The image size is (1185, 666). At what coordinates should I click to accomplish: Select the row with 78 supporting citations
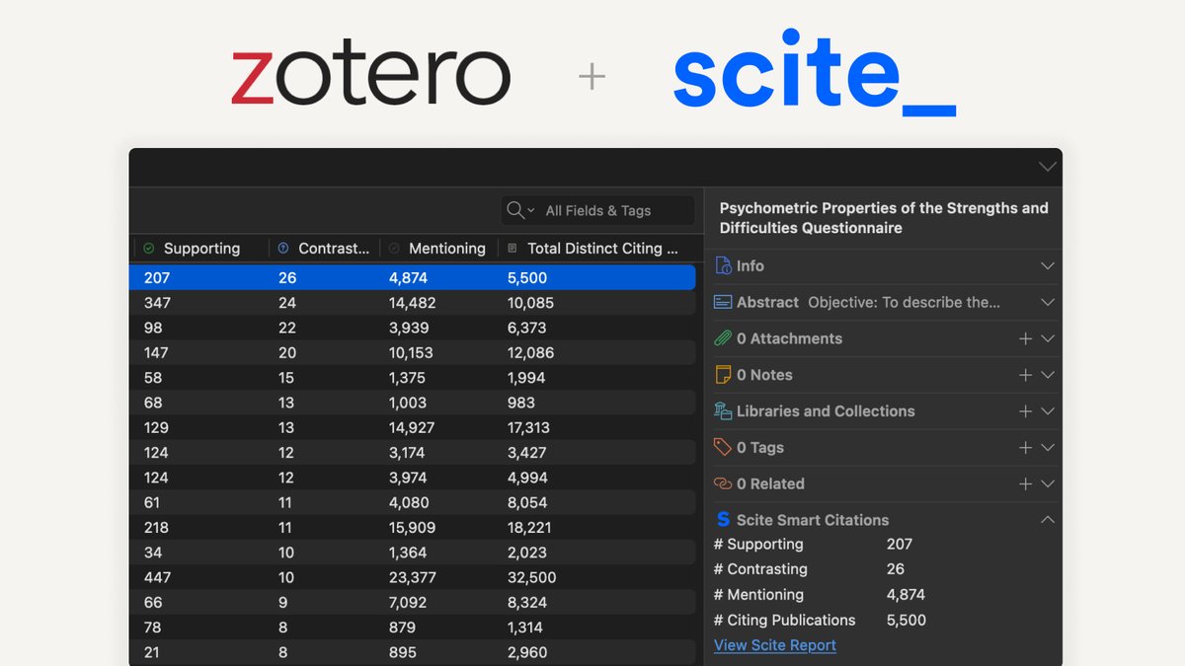(413, 628)
